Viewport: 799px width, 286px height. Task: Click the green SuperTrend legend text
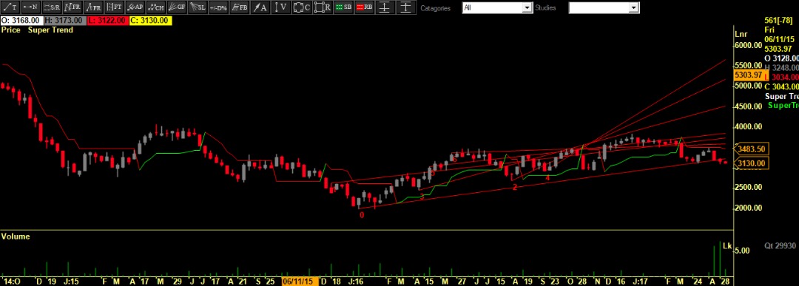tap(783, 106)
